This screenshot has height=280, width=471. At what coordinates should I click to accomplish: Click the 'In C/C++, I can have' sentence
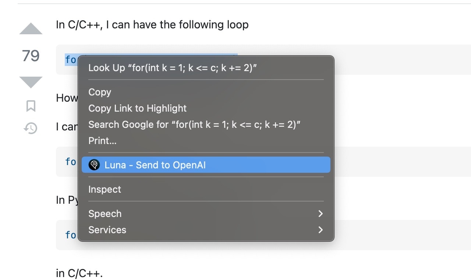click(x=152, y=25)
